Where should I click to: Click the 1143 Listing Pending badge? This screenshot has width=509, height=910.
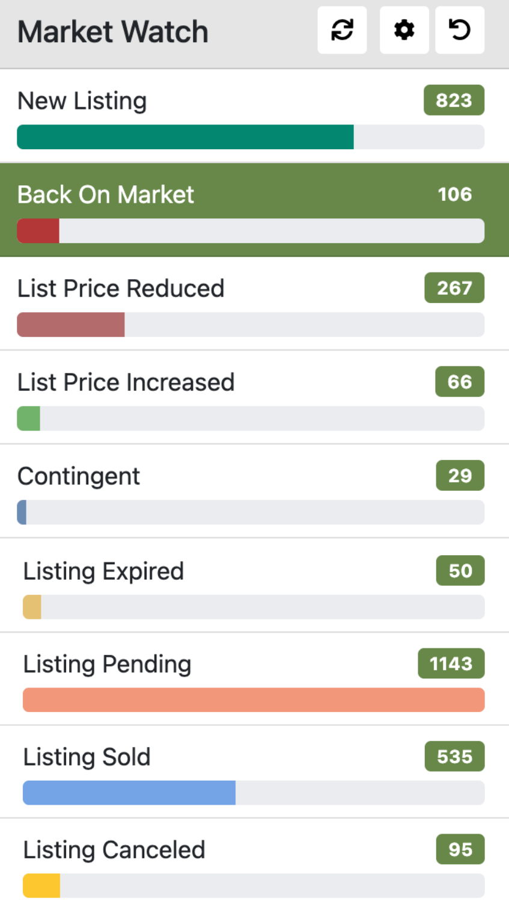(x=451, y=663)
